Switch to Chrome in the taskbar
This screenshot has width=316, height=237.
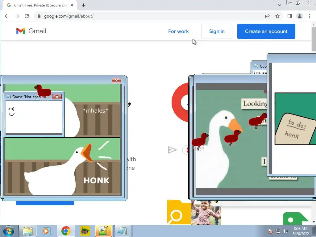(x=66, y=231)
